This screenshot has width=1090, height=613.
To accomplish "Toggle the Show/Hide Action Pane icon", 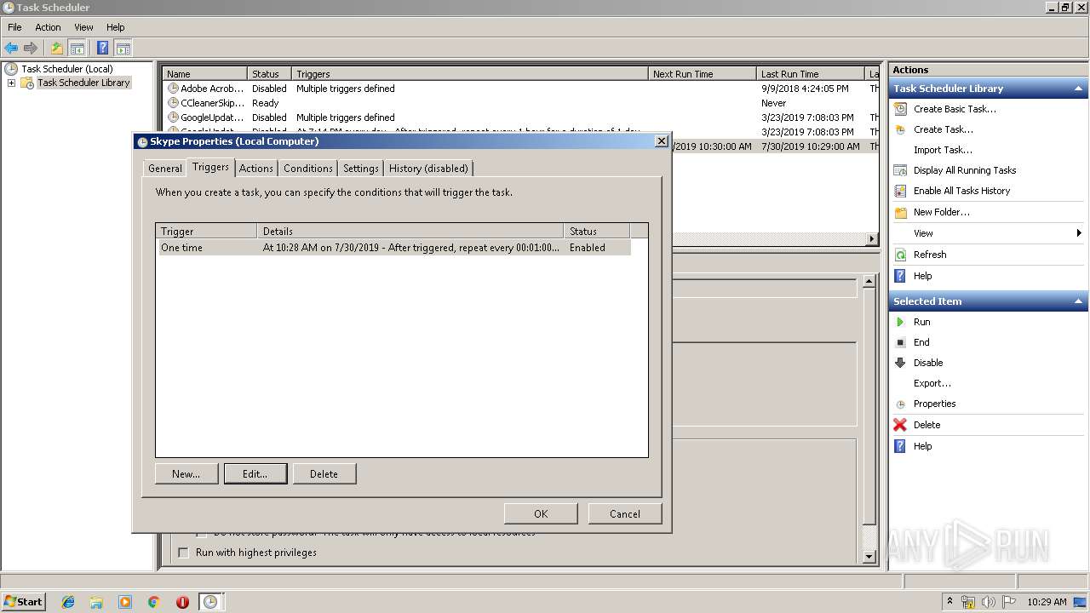I will coord(123,49).
